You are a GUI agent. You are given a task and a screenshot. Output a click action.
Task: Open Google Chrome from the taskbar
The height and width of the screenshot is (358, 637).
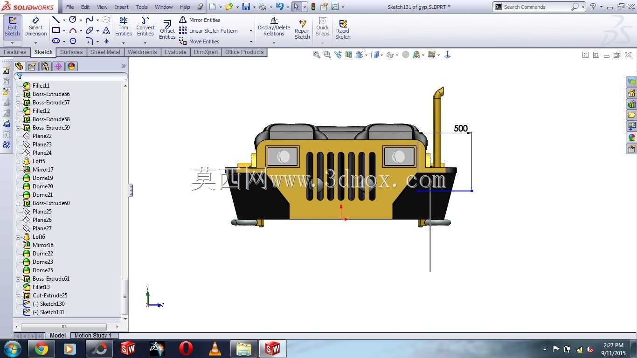click(x=42, y=349)
